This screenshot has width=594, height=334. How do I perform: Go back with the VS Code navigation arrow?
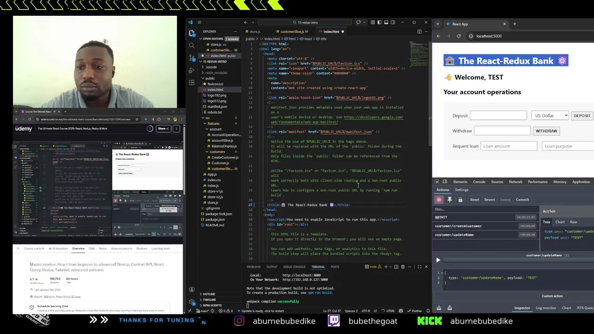(245, 22)
